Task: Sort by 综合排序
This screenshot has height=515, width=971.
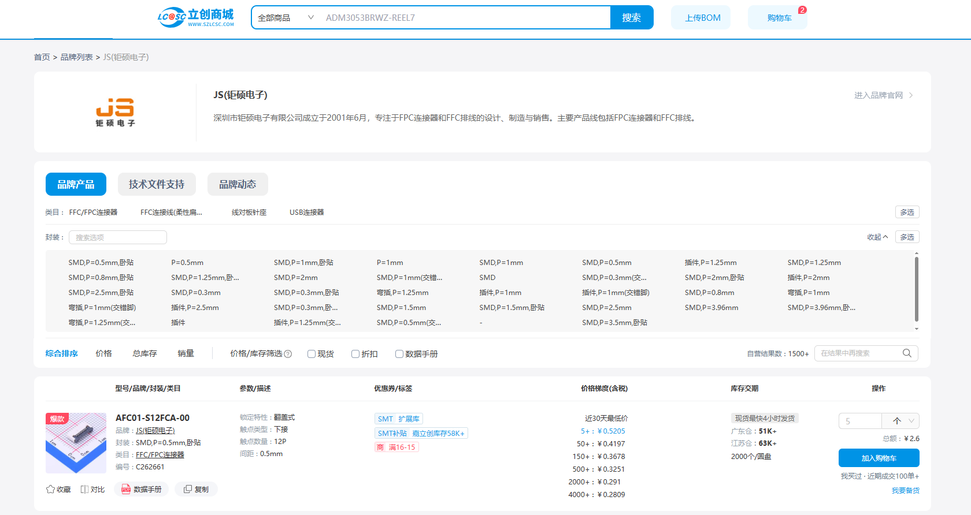Action: point(61,353)
